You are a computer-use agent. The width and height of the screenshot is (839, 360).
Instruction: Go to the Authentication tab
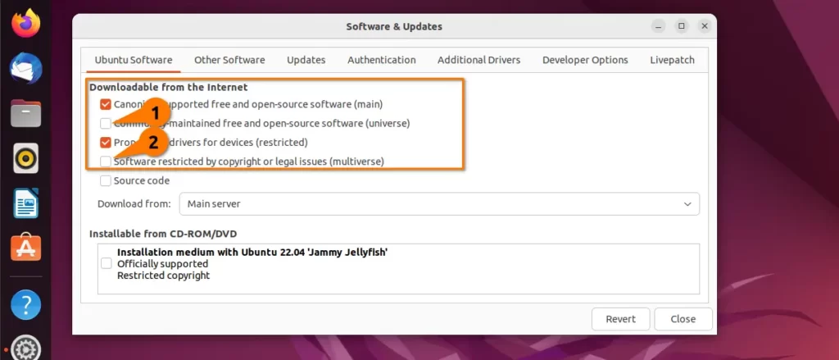(x=382, y=60)
